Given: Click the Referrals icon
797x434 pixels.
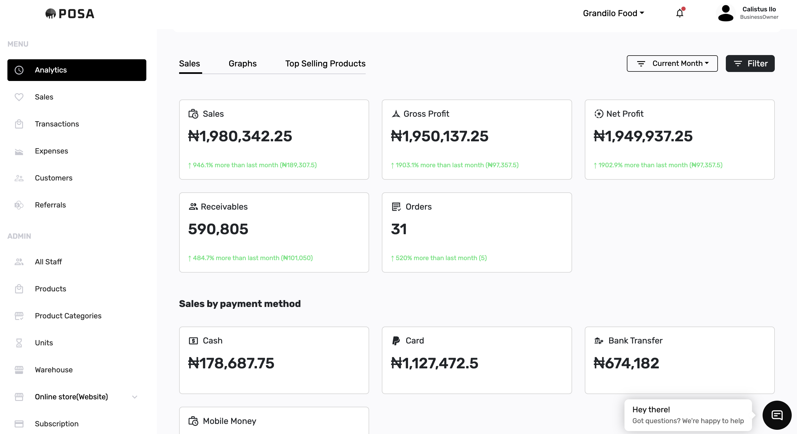Looking at the screenshot, I should click(x=19, y=205).
